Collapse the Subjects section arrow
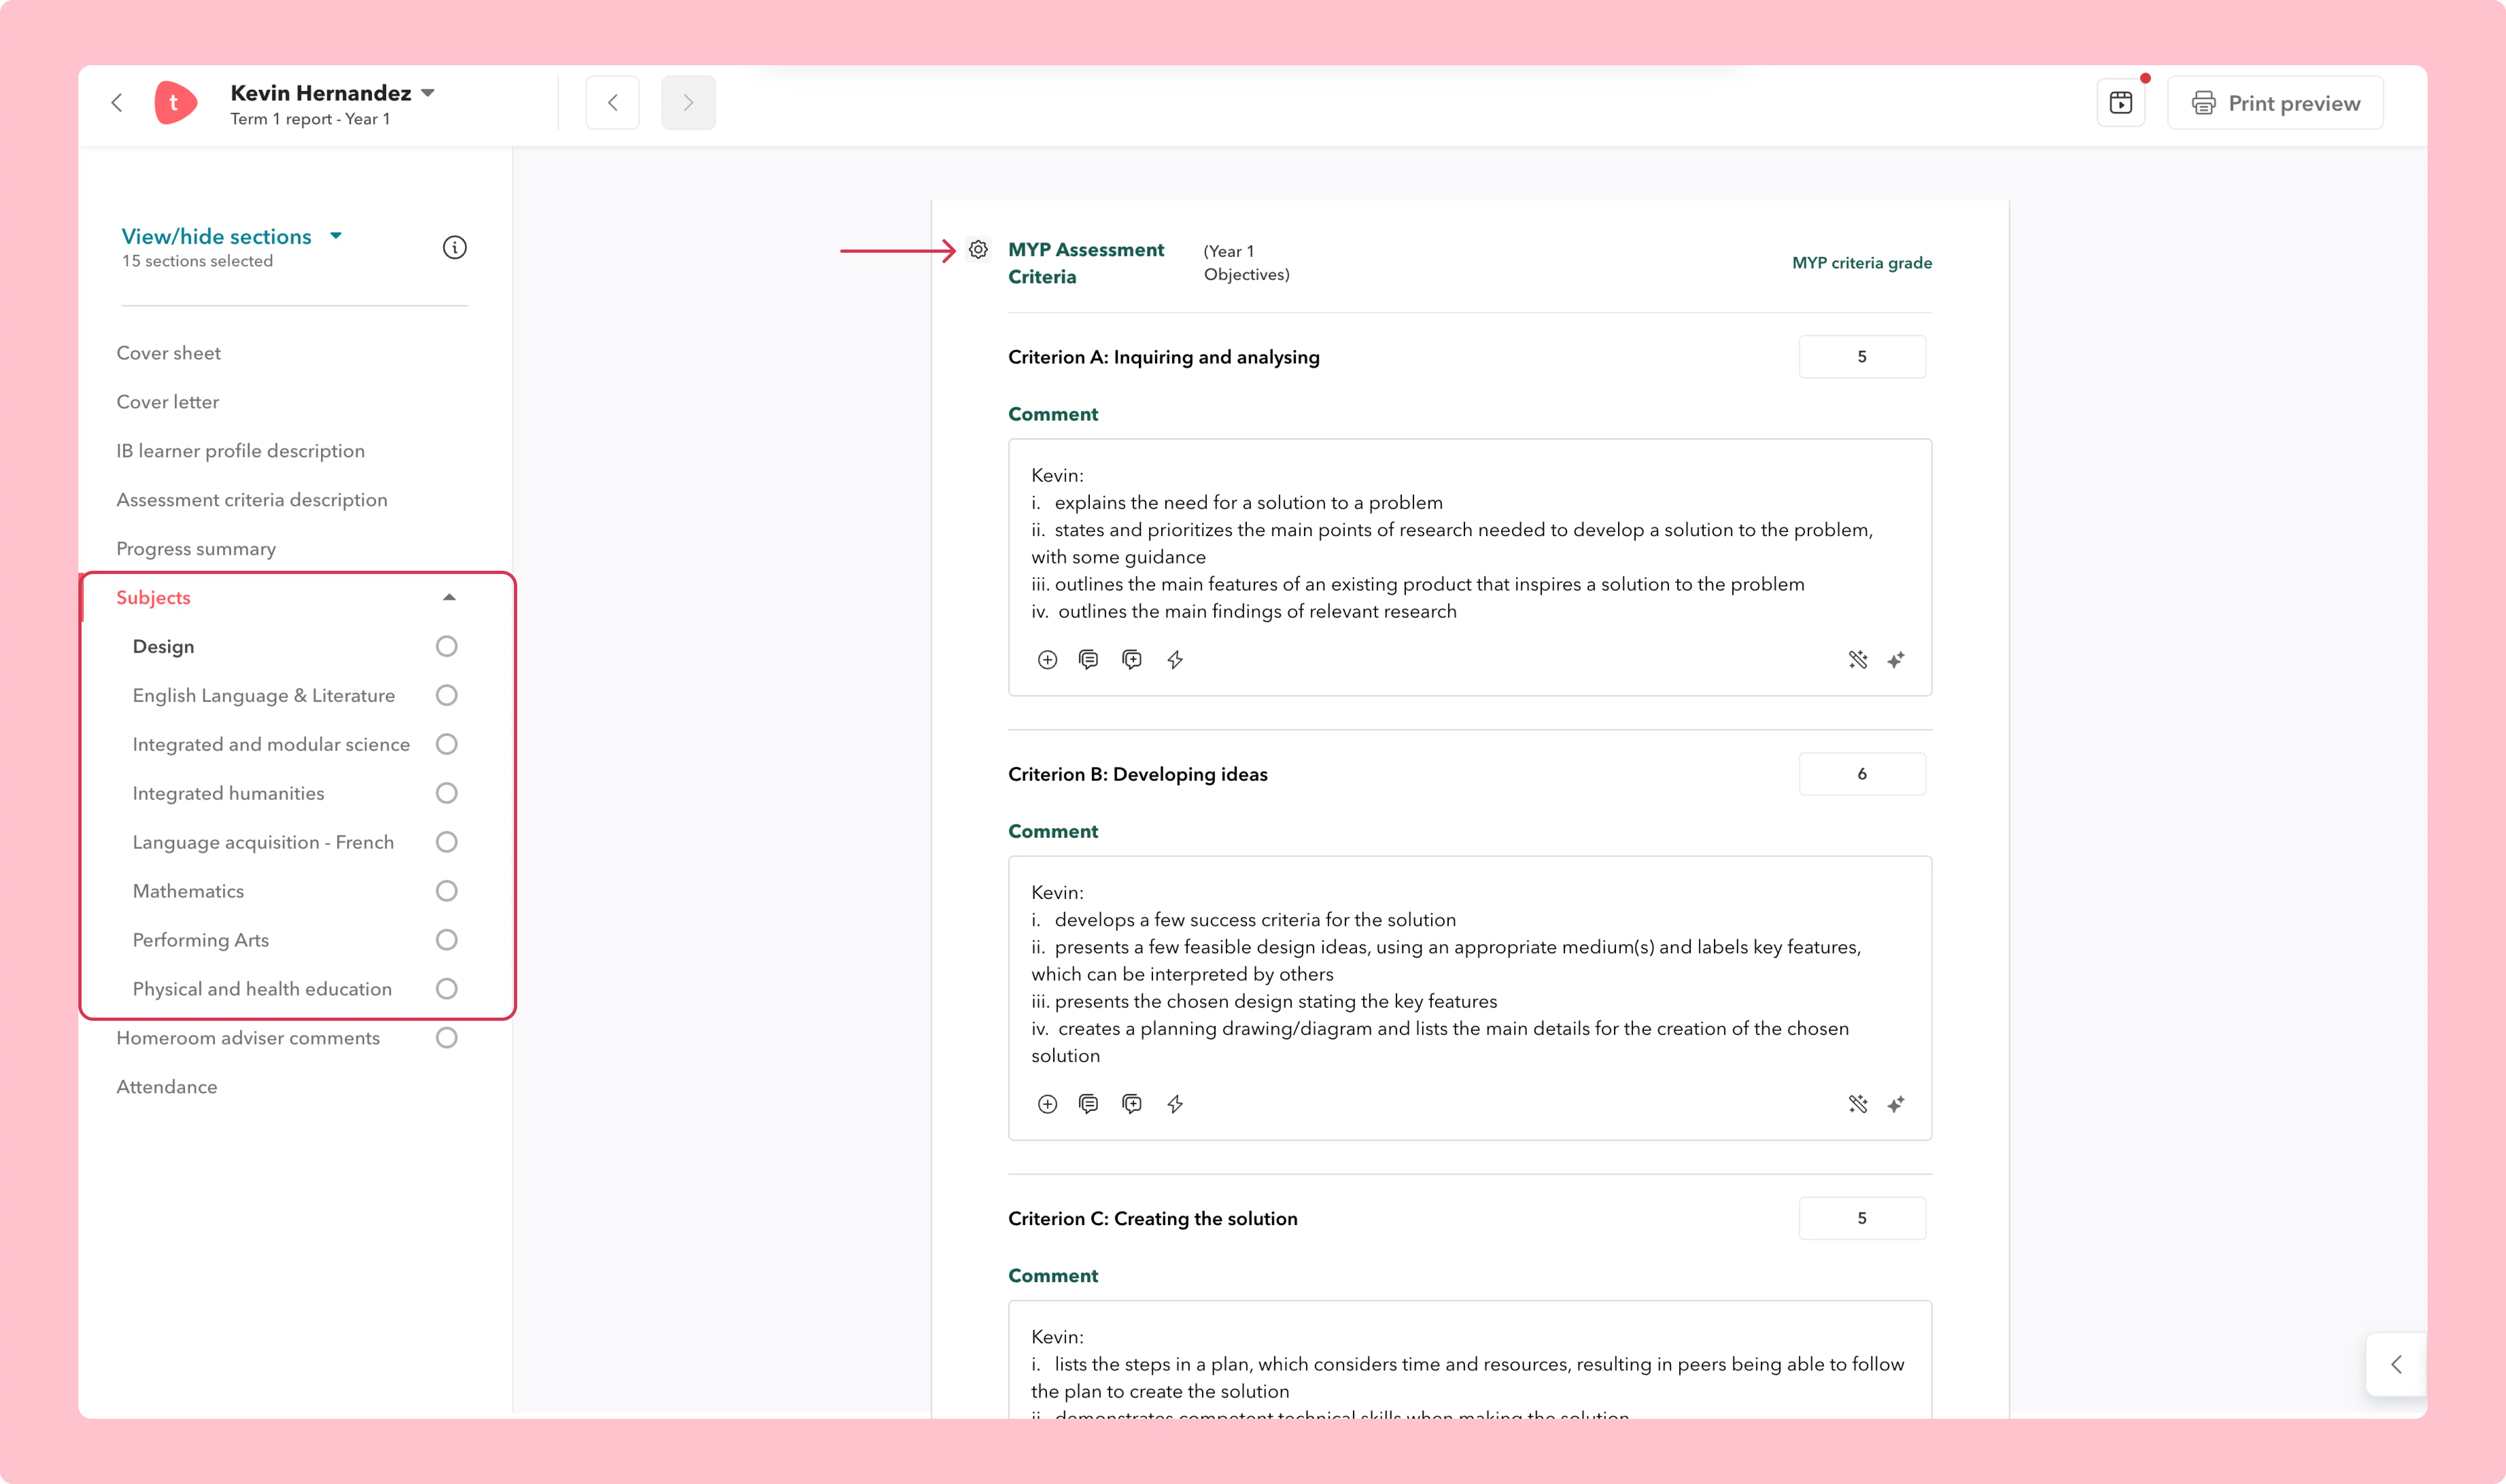This screenshot has width=2506, height=1484. [x=449, y=597]
